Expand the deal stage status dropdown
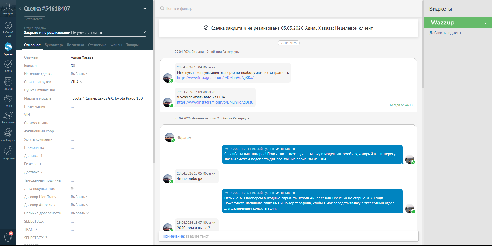The width and height of the screenshot is (492, 246). click(x=144, y=32)
